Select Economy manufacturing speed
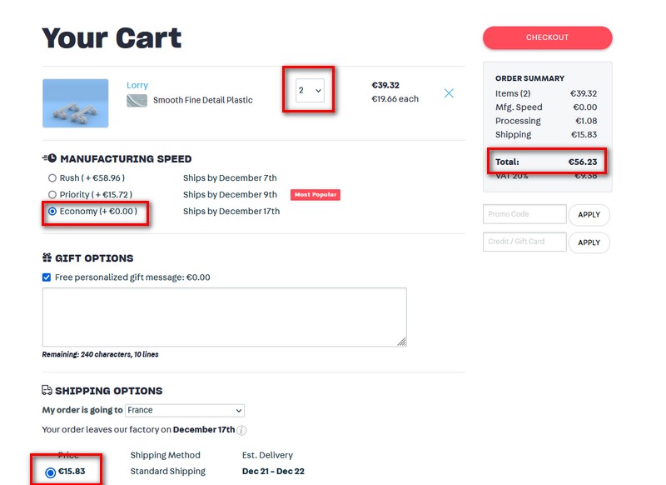The image size is (666, 485). [x=52, y=212]
